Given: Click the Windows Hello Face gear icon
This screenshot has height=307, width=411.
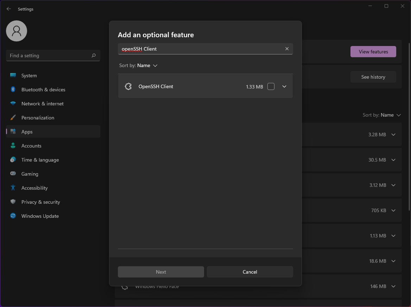Looking at the screenshot, I should (x=125, y=288).
